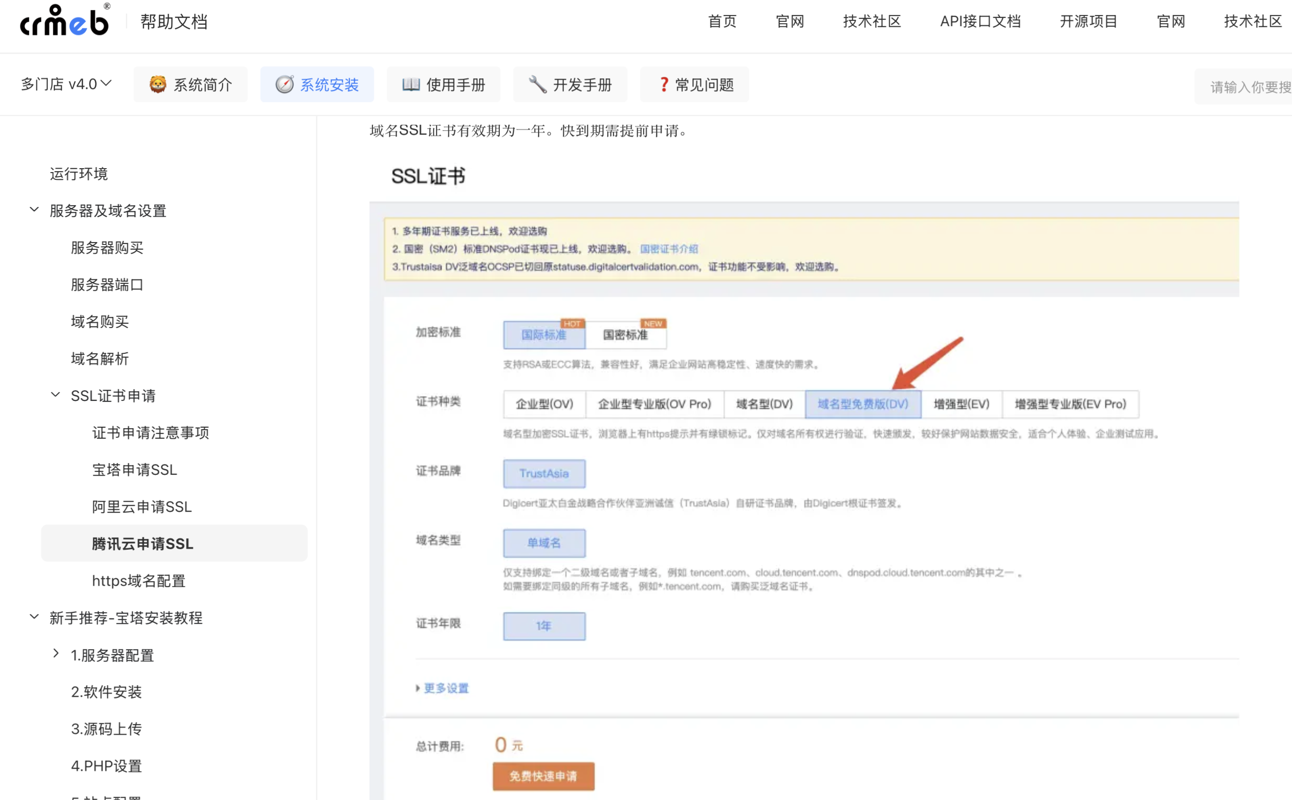This screenshot has height=800, width=1292.
Task: Collapse the SSL证书申请 tree node
Action: tap(55, 395)
